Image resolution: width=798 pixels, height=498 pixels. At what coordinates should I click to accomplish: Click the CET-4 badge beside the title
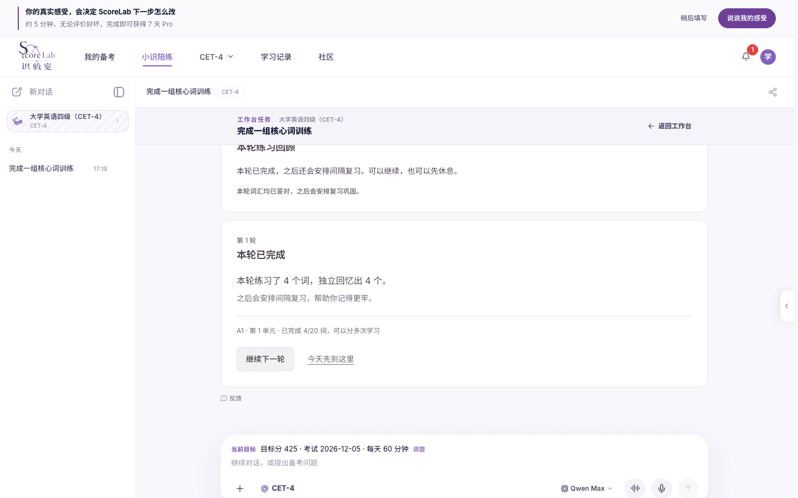point(230,92)
